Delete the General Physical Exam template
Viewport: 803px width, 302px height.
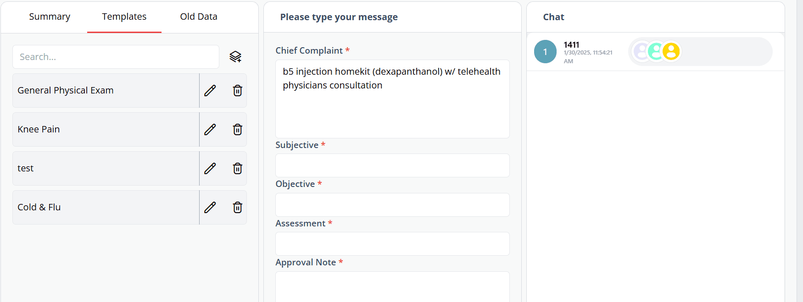point(237,91)
